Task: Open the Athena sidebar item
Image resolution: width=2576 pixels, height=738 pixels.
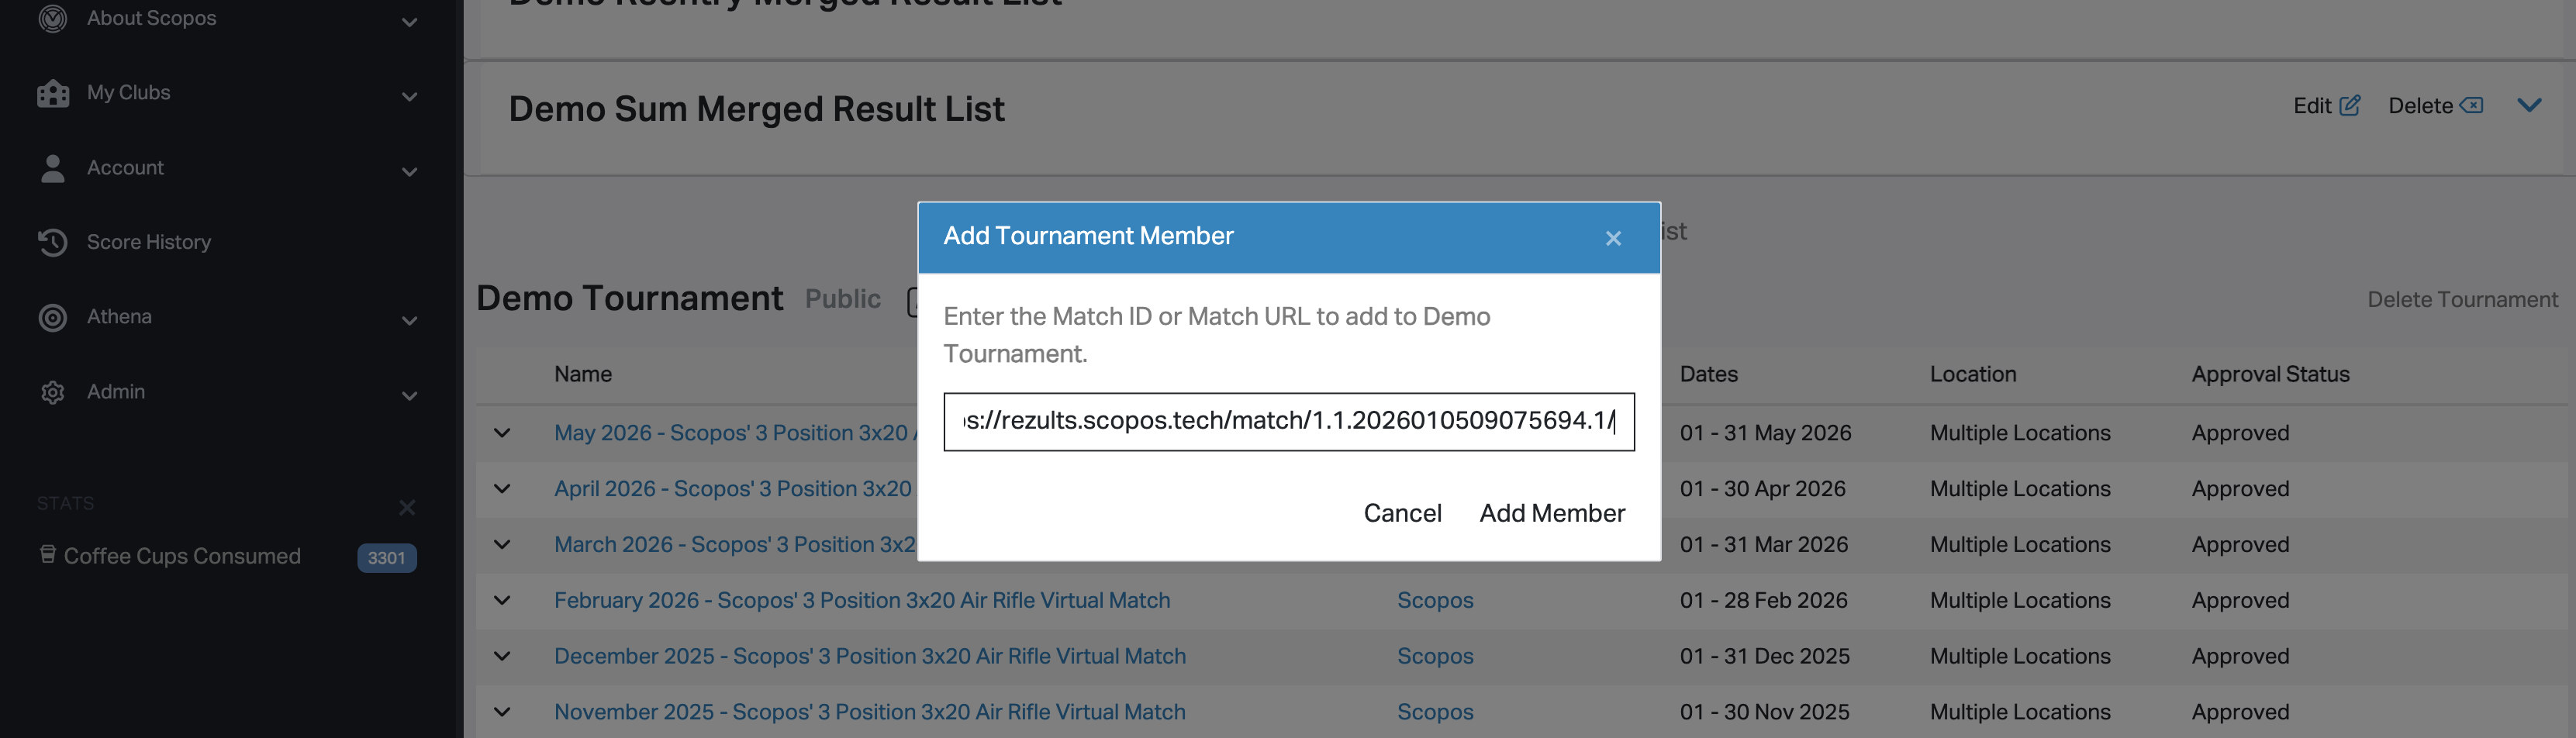Action: 119,316
